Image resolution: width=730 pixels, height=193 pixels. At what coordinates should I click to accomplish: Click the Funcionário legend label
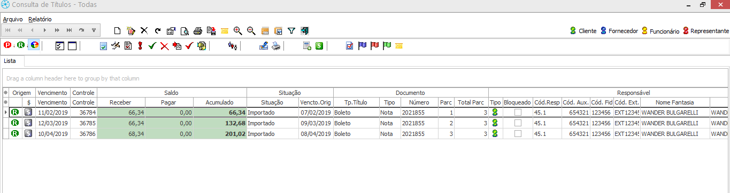(x=664, y=31)
